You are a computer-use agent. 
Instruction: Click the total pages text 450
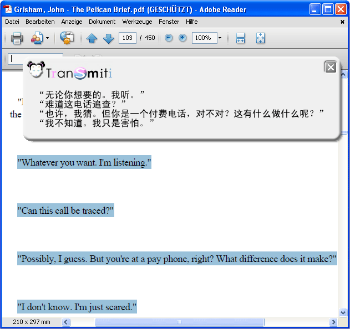[150, 38]
